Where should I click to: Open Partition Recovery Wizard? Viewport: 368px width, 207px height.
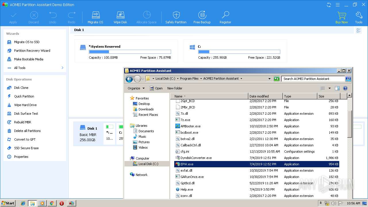tap(32, 51)
